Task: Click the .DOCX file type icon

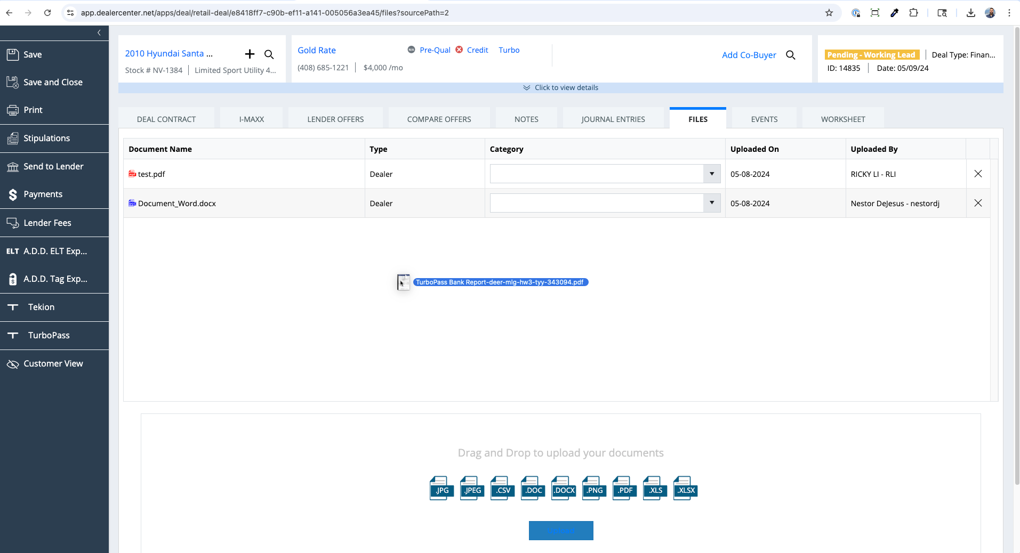Action: point(564,488)
